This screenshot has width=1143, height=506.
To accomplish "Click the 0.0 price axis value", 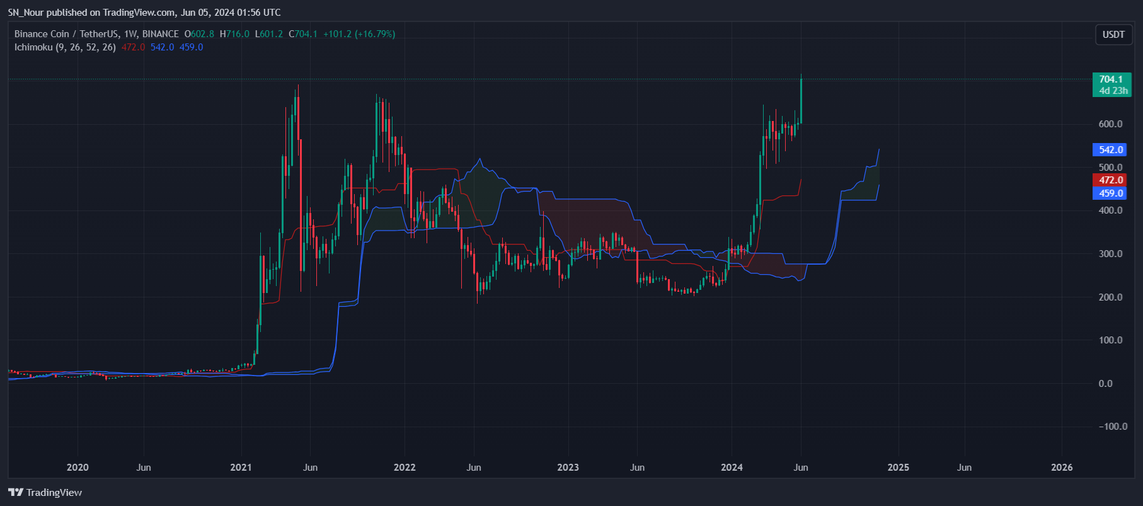I will click(1105, 384).
